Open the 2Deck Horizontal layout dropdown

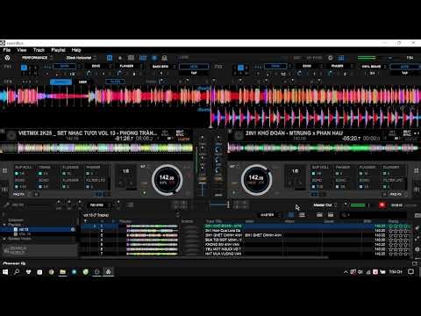coord(81,58)
